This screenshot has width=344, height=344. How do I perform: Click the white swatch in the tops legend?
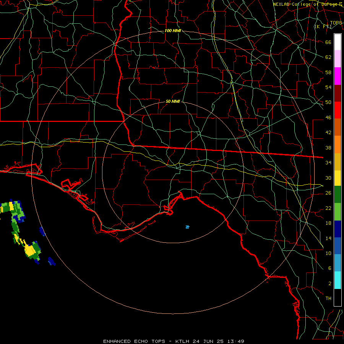pos(338,42)
